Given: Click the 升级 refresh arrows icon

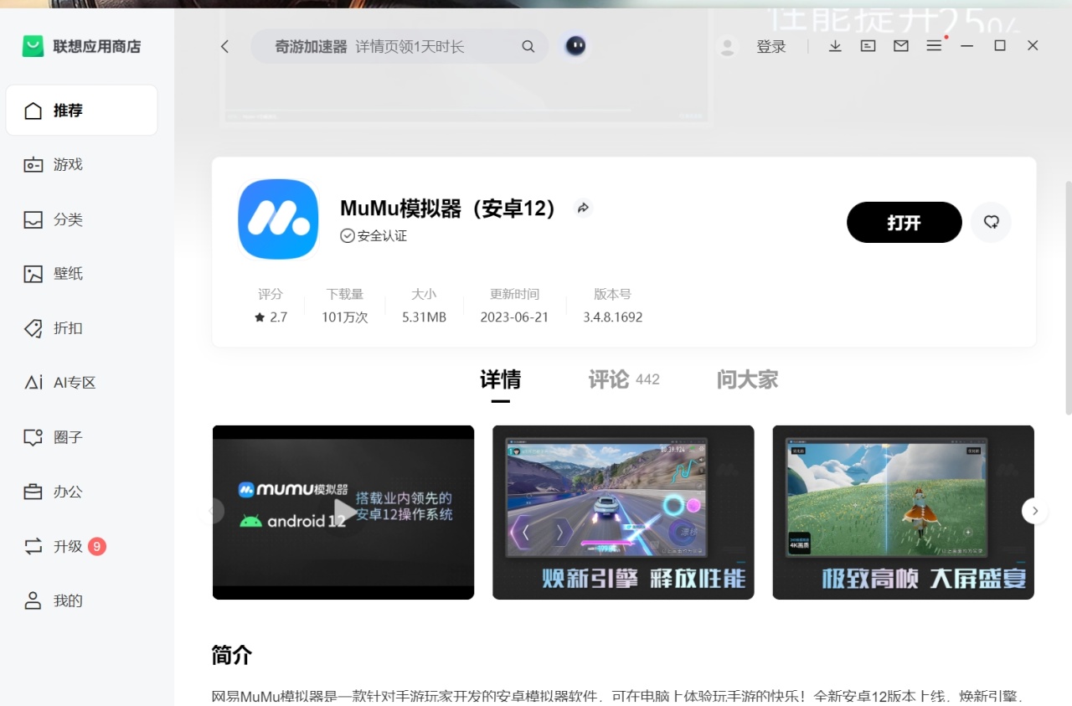Looking at the screenshot, I should [33, 546].
